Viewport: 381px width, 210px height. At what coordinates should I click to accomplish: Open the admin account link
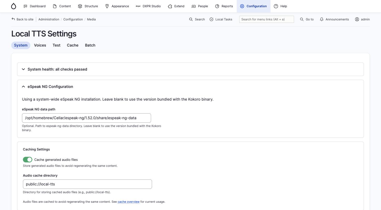click(x=362, y=19)
